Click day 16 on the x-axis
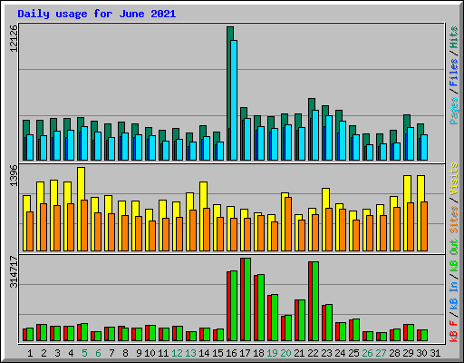Image resolution: width=464 pixels, height=363 pixels. (231, 353)
